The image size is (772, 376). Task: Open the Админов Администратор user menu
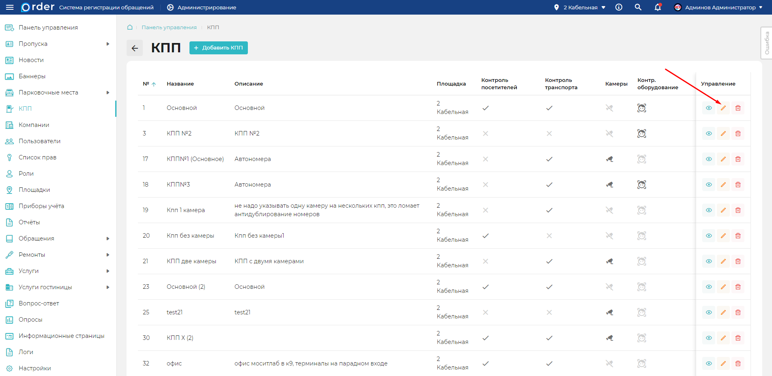[x=718, y=7]
